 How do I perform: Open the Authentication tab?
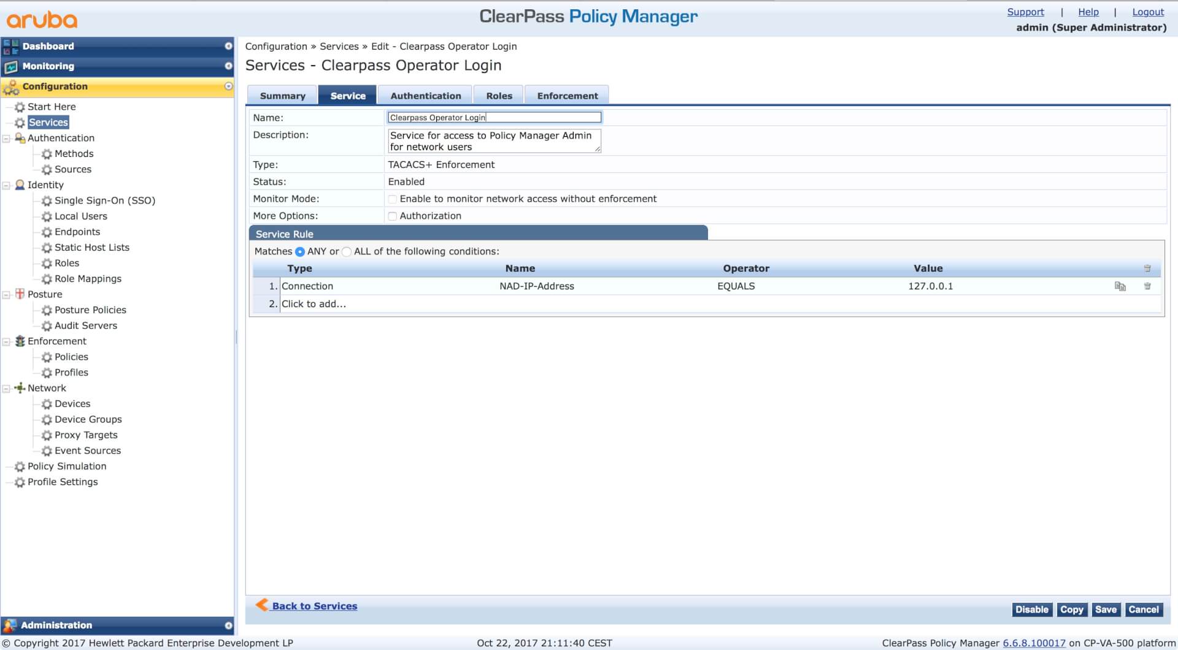(425, 96)
